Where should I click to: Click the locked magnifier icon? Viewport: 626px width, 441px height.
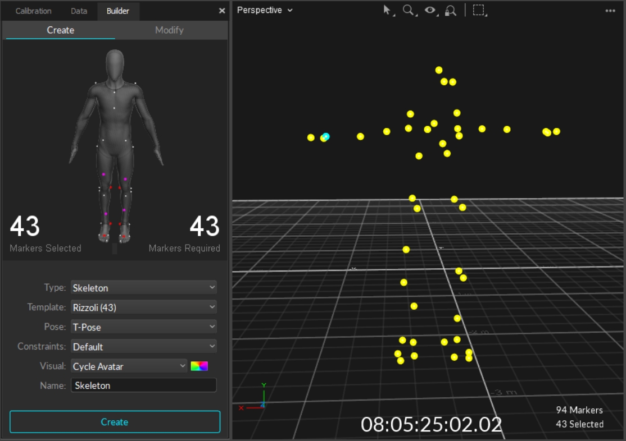pos(450,11)
